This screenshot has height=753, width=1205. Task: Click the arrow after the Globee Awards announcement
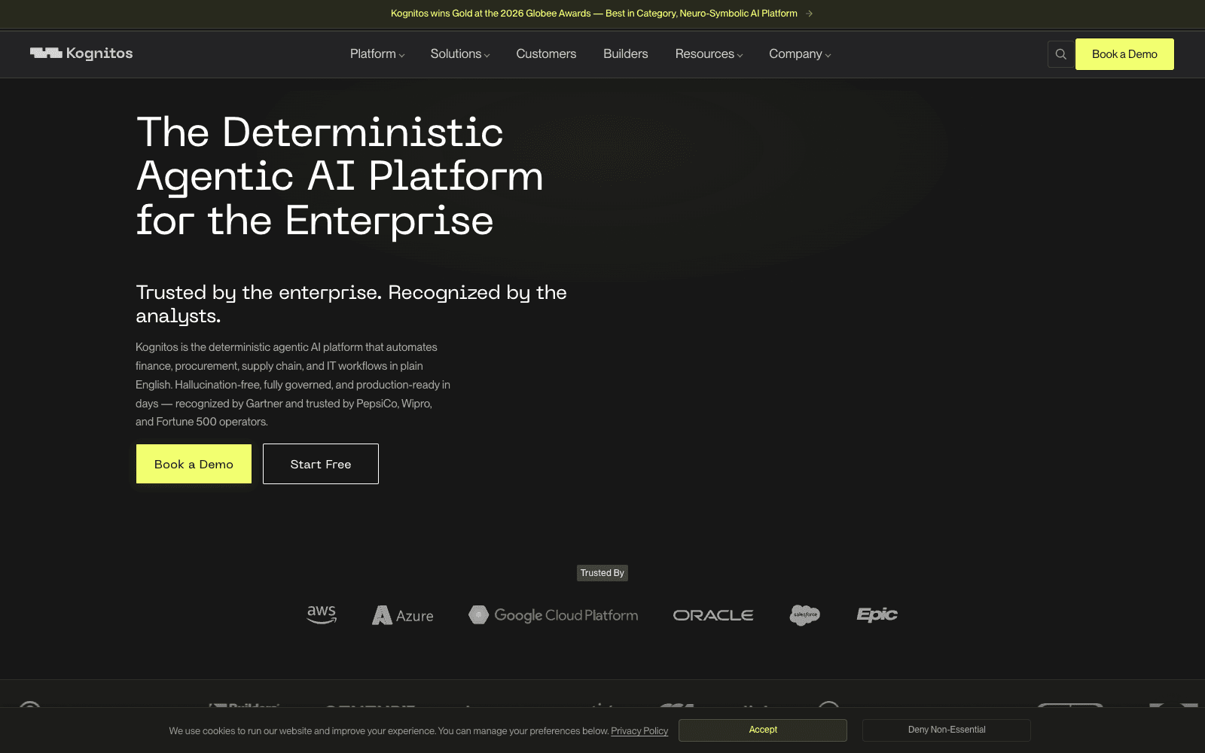point(809,14)
